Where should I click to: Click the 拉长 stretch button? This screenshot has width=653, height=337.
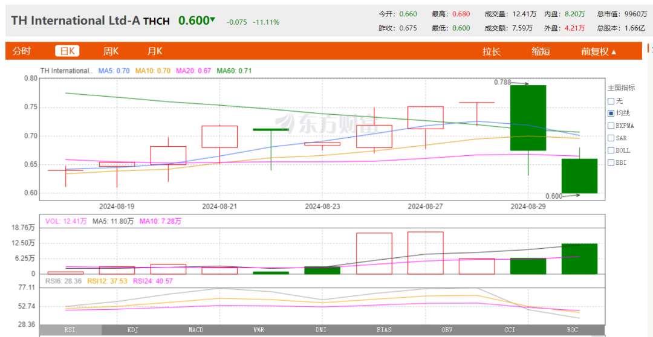491,51
